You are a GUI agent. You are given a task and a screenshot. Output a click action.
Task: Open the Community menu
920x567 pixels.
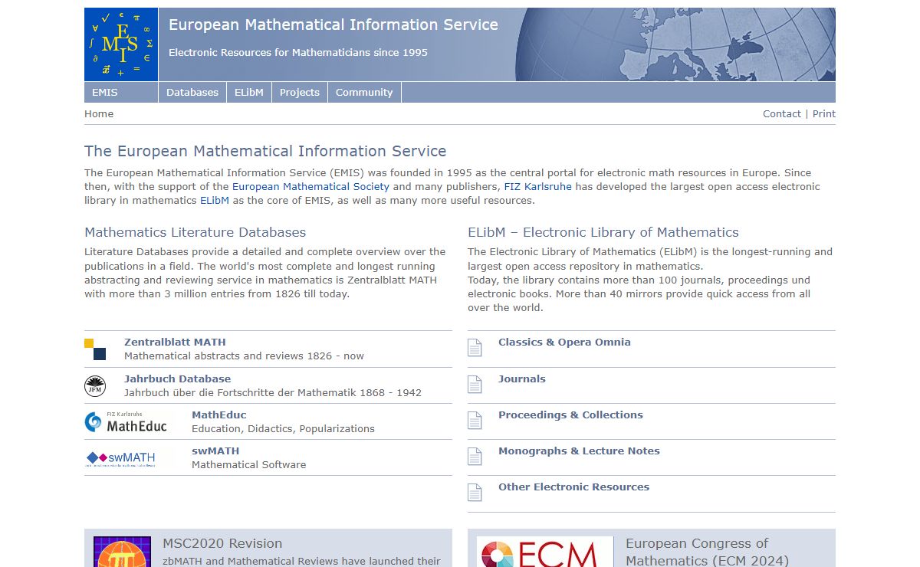(364, 92)
